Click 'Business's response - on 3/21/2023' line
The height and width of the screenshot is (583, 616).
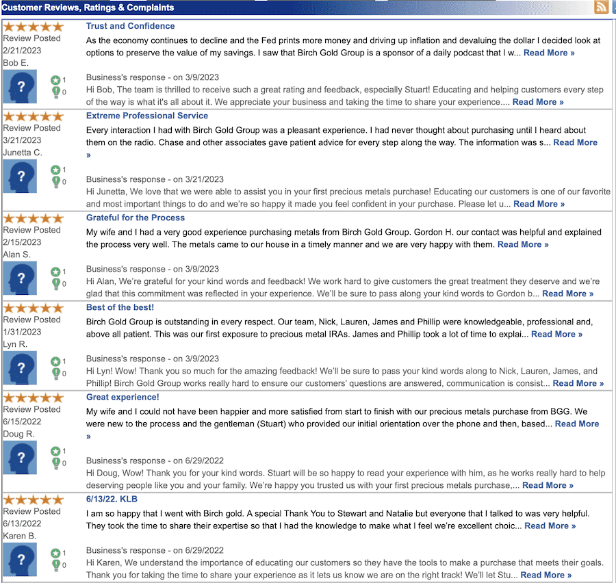tap(155, 179)
